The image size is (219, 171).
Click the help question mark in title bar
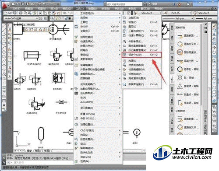point(188,4)
